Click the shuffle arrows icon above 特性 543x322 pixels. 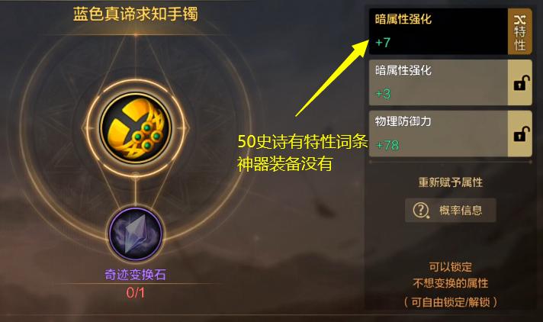(x=519, y=20)
